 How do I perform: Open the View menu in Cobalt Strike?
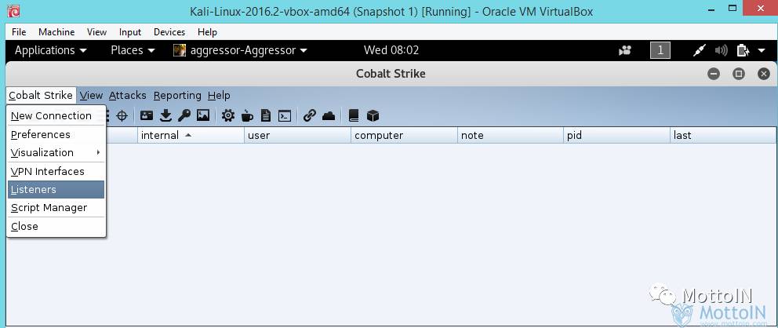pos(91,95)
